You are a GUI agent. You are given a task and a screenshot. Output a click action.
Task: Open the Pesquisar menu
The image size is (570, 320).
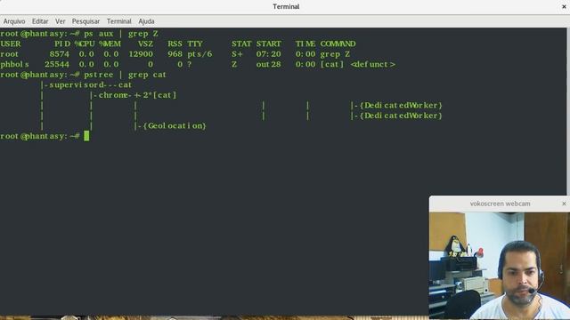[85, 21]
